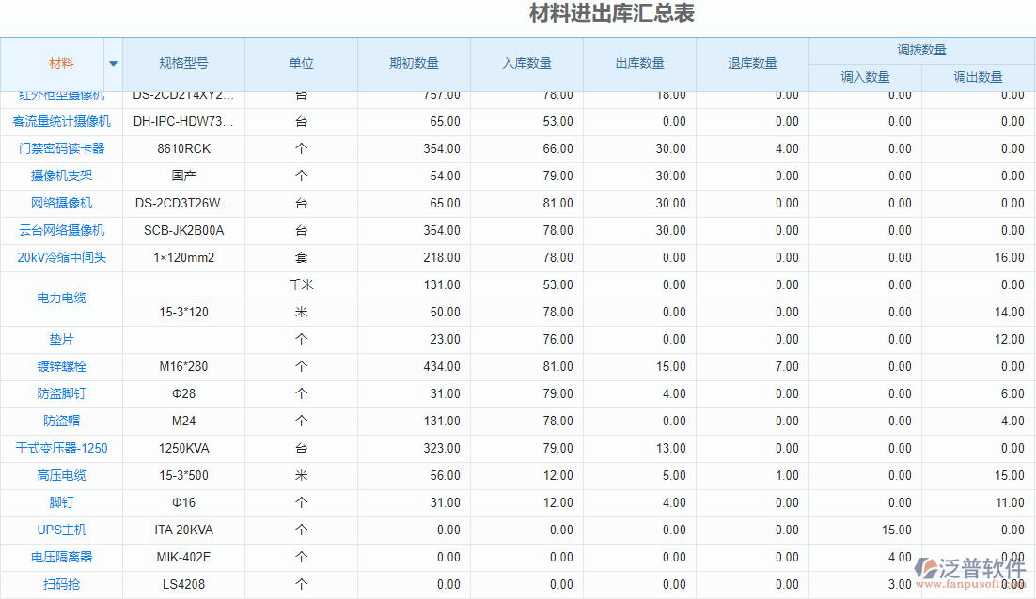Open the UPS主机 material details
This screenshot has width=1036, height=599.
pos(60,530)
